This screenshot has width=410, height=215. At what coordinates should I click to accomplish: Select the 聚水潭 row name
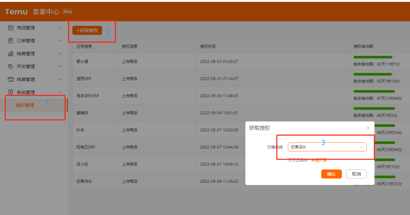coord(82,62)
